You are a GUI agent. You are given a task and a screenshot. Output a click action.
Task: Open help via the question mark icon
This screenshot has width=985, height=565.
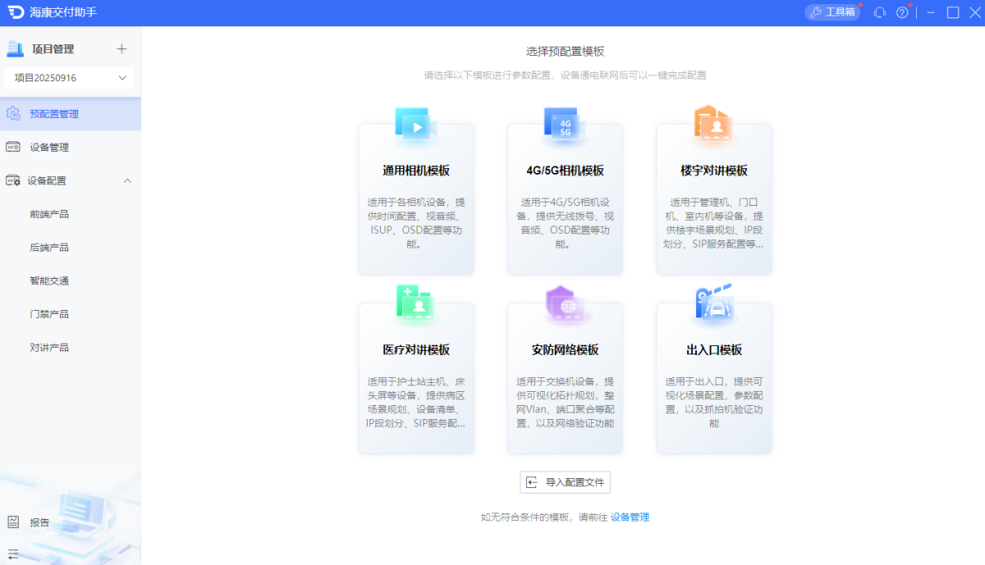tap(900, 12)
